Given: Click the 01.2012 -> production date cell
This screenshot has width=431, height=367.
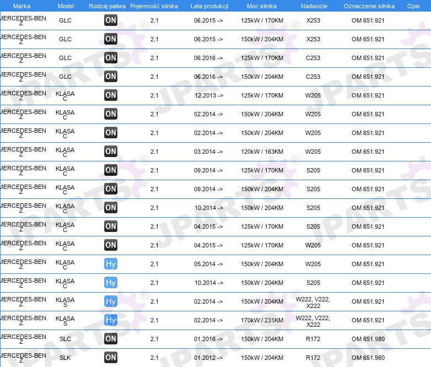Looking at the screenshot, I should coord(208,358).
